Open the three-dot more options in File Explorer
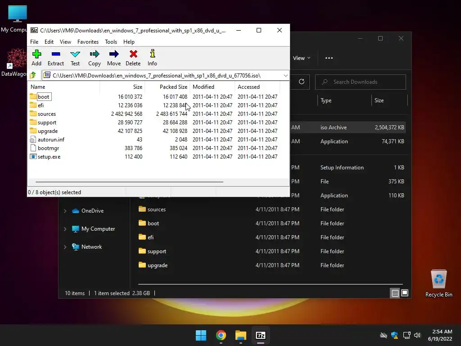461x346 pixels. (x=329, y=58)
